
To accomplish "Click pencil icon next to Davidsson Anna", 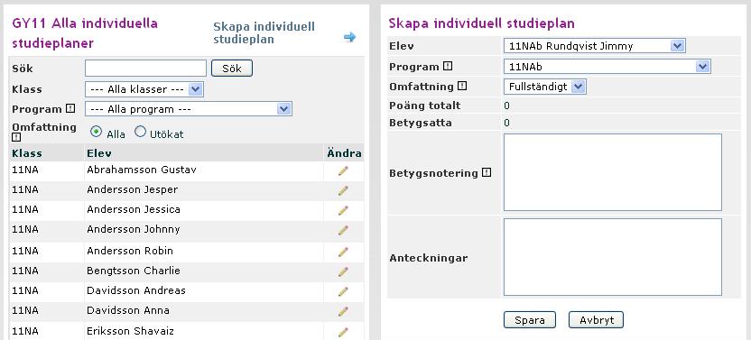I will (343, 311).
